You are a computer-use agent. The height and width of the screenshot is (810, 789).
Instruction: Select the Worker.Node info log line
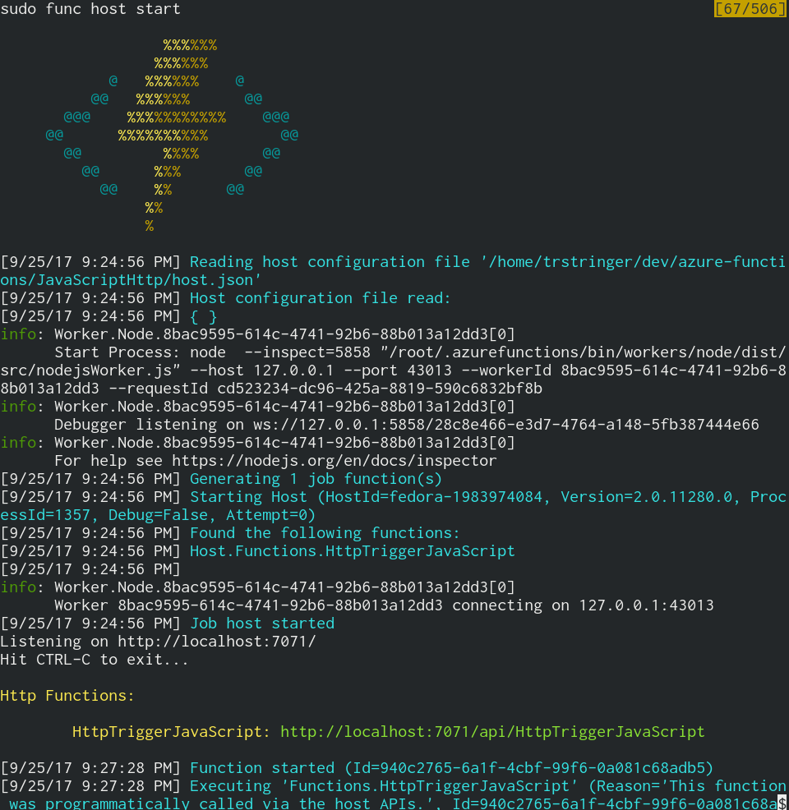coord(247,334)
